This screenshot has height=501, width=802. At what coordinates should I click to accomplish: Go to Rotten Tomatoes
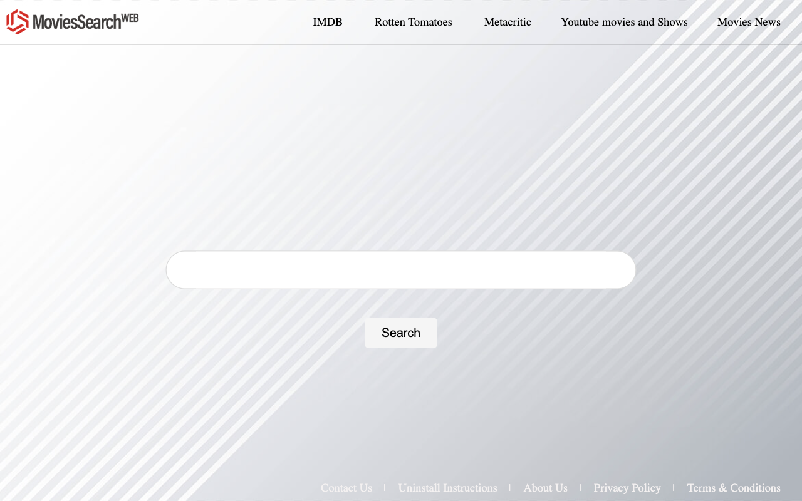(x=414, y=22)
